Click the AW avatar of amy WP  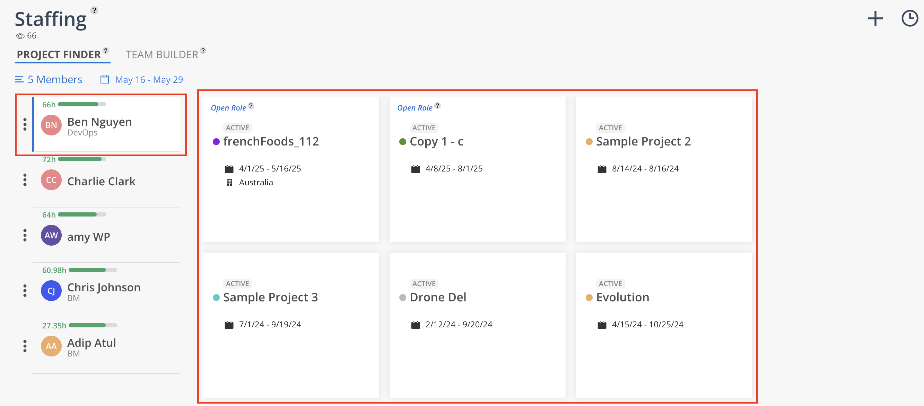pyautogui.click(x=51, y=235)
